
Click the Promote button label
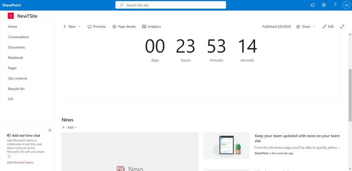[99, 26]
